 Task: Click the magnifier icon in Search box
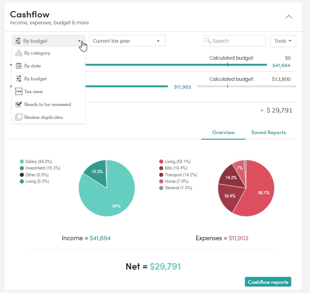(x=208, y=40)
